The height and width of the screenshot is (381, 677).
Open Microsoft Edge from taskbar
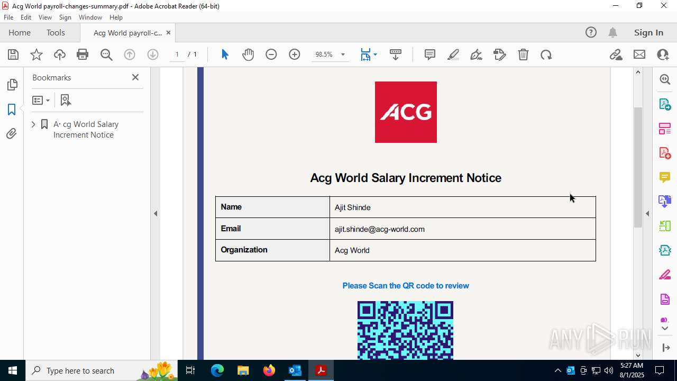pyautogui.click(x=217, y=370)
